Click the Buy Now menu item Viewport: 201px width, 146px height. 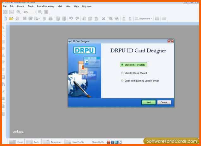pos(87,6)
